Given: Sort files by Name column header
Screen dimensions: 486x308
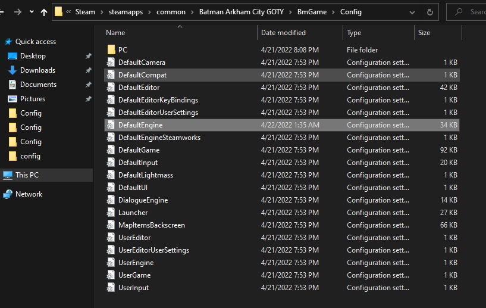Looking at the screenshot, I should (x=116, y=33).
